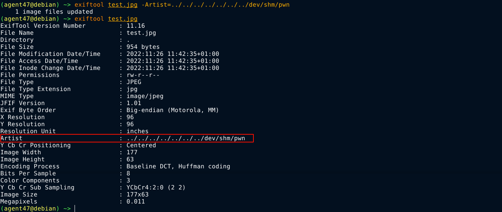Select the Baseline DCT, Huffman coding value
The height and width of the screenshot is (212, 502).
[x=178, y=166]
